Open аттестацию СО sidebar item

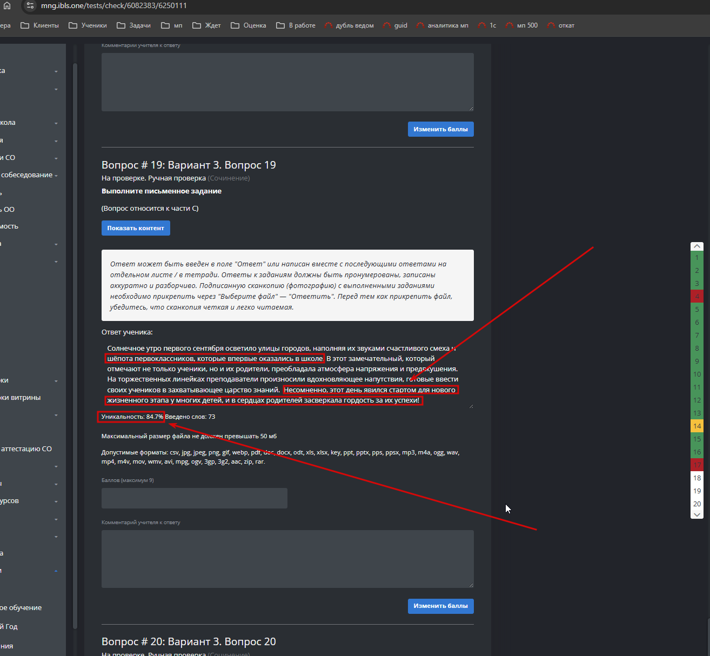(x=27, y=449)
